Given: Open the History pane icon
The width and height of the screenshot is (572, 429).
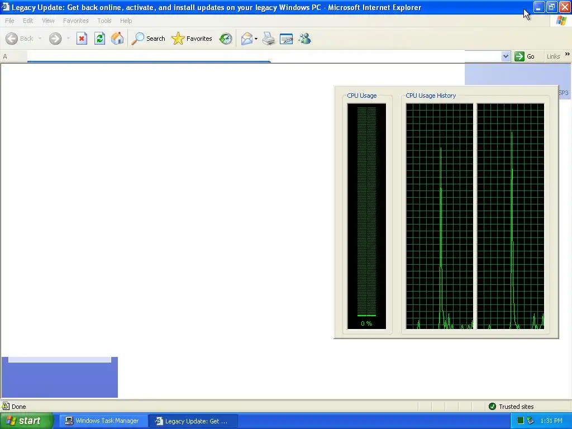Looking at the screenshot, I should coord(226,39).
